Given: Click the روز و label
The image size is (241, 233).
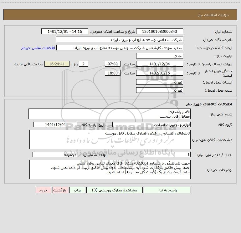Looking at the screenshot, I should pos(74,64).
